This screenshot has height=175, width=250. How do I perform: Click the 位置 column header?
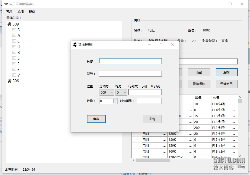224,98
